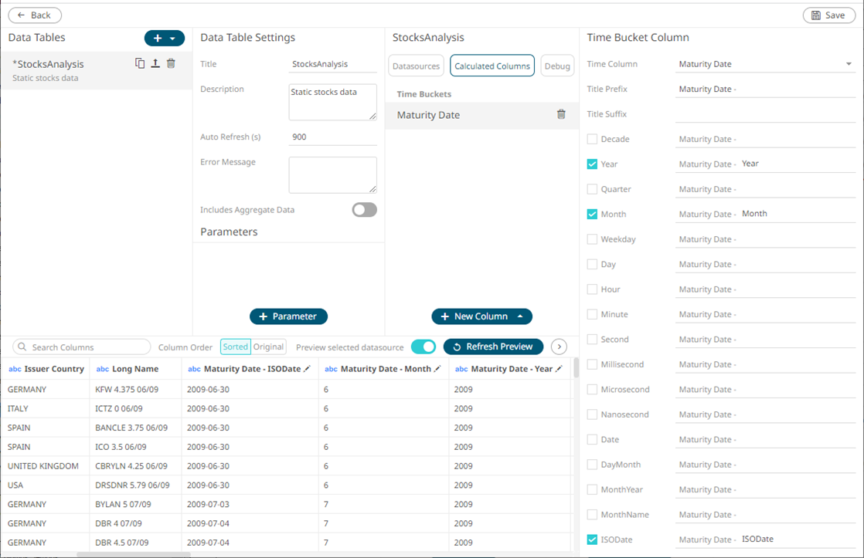This screenshot has width=864, height=558.
Task: Open the Time Column dropdown
Action: click(x=848, y=64)
